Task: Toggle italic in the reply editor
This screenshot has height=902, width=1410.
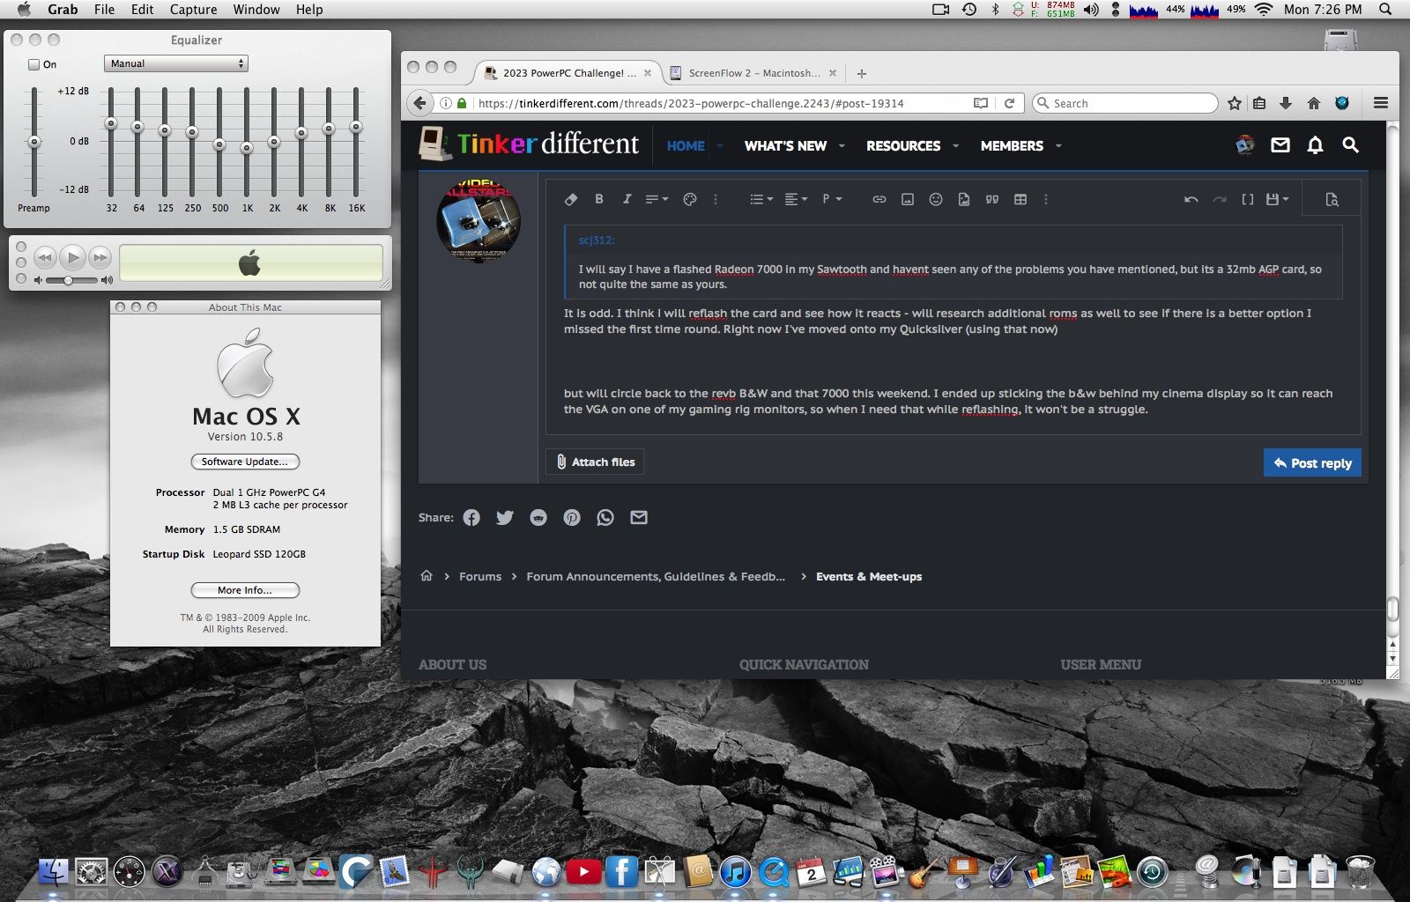Action: pyautogui.click(x=627, y=199)
